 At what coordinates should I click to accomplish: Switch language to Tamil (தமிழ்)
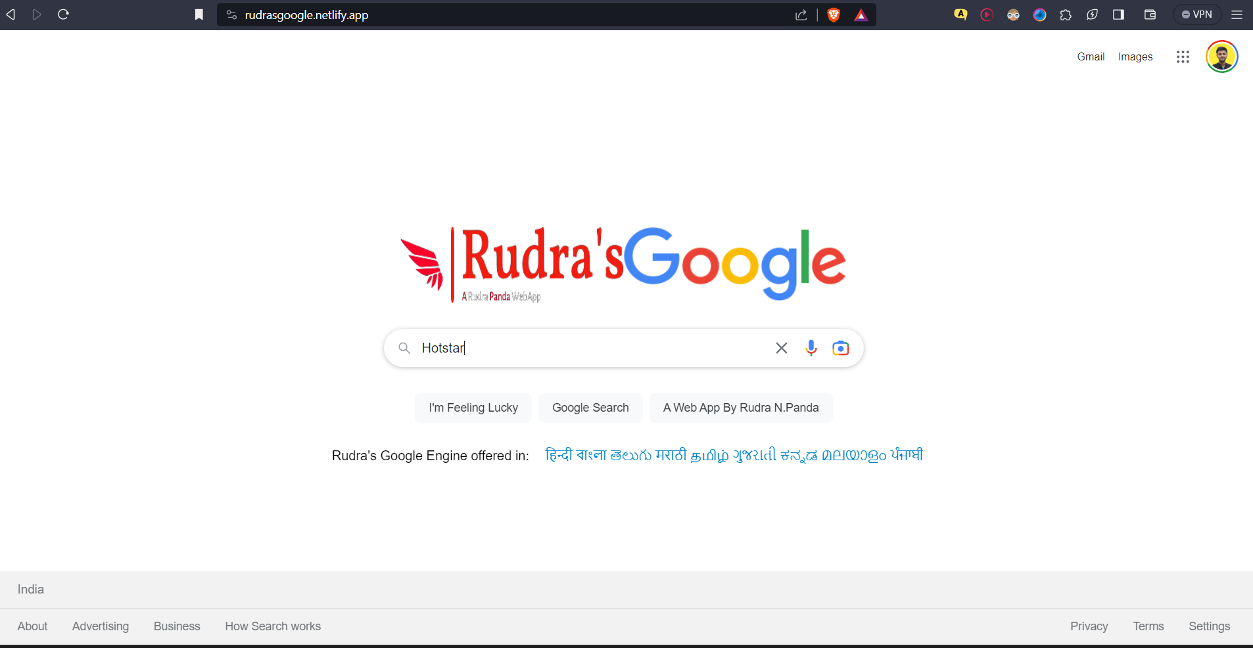click(710, 456)
